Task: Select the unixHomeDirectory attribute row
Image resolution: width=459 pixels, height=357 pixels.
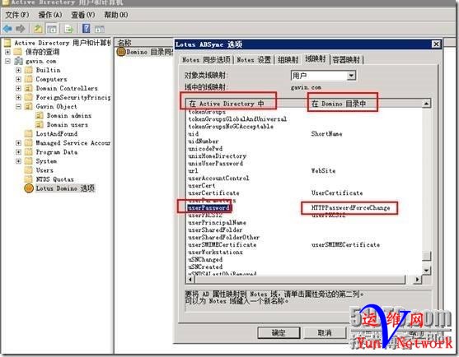Action: pos(217,156)
